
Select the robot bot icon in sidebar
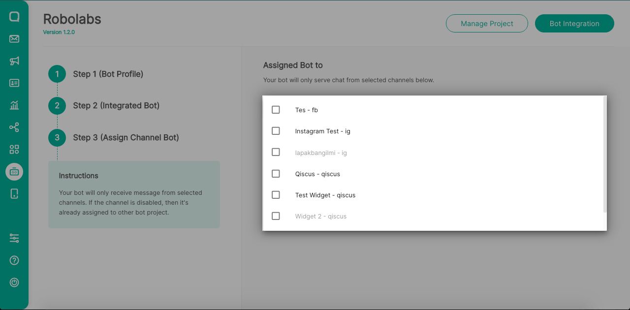[x=14, y=172]
